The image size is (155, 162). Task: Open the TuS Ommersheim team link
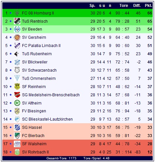pos(39,79)
